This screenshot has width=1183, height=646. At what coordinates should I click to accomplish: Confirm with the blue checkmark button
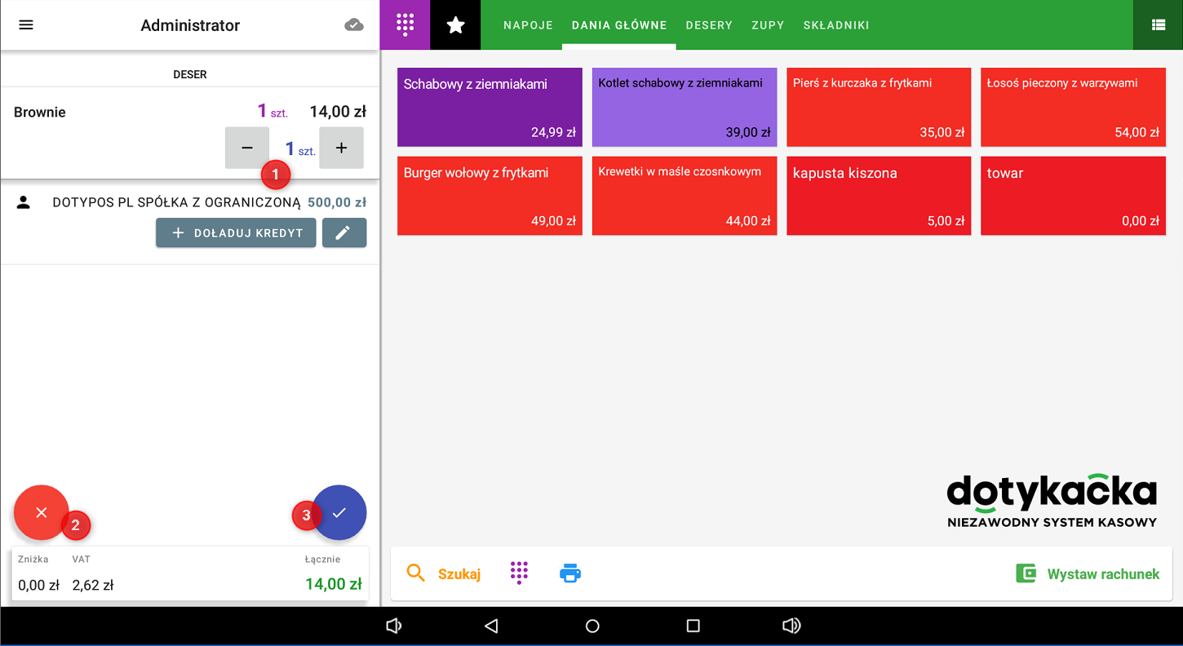tap(340, 512)
